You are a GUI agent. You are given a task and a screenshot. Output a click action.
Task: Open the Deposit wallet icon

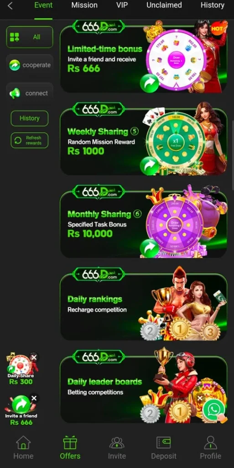pyautogui.click(x=163, y=442)
